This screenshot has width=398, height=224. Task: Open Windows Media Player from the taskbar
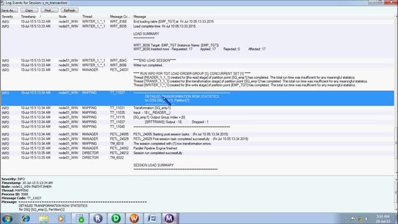pyautogui.click(x=61, y=218)
